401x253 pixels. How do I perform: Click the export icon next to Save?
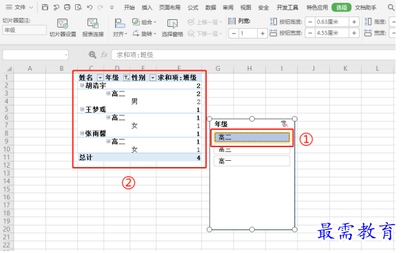56,7
